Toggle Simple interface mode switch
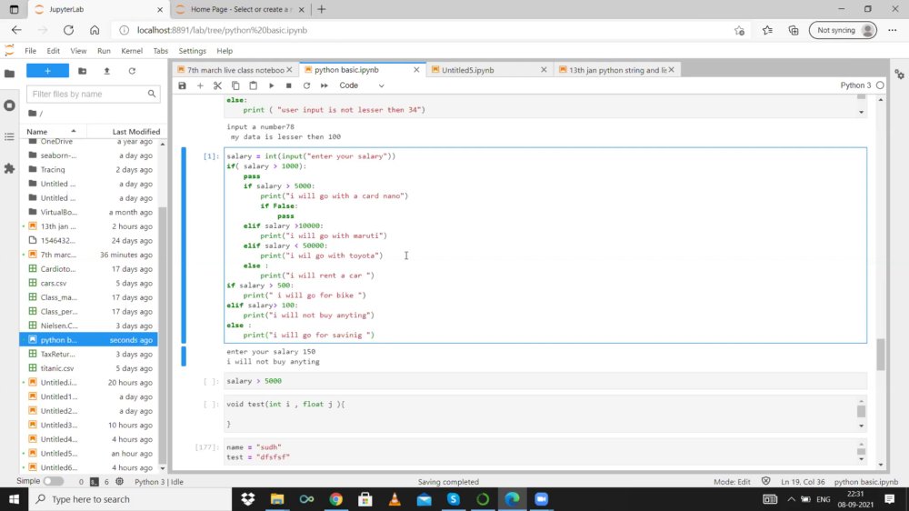 pyautogui.click(x=54, y=481)
